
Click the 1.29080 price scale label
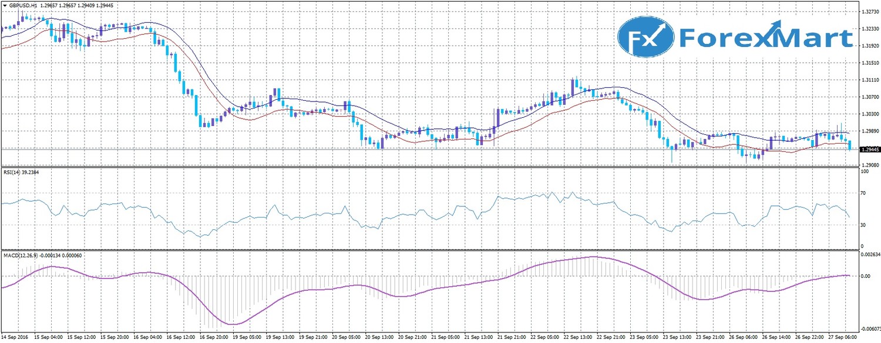(869, 166)
